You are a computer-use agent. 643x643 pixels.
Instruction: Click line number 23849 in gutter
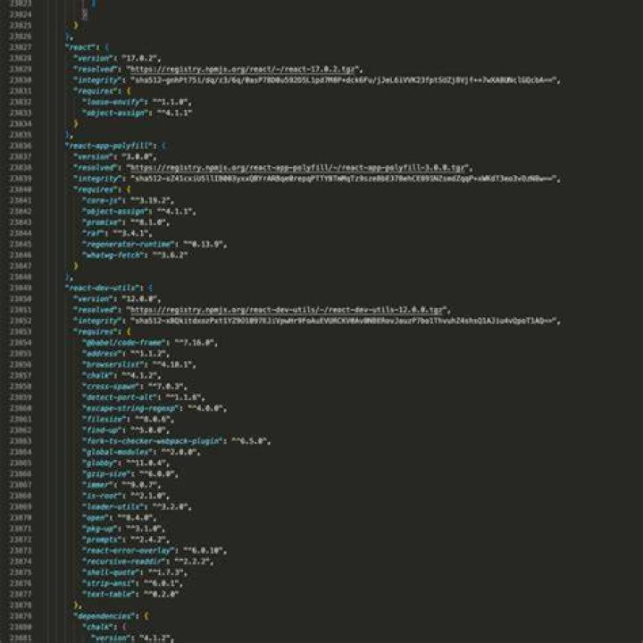pos(20,288)
